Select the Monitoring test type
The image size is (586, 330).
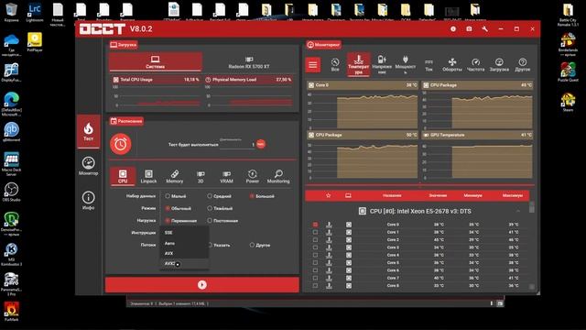tap(278, 176)
